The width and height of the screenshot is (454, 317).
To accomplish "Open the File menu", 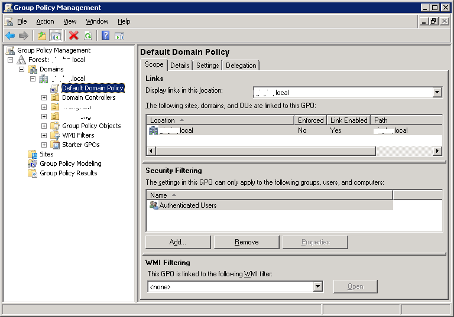I will coord(22,21).
